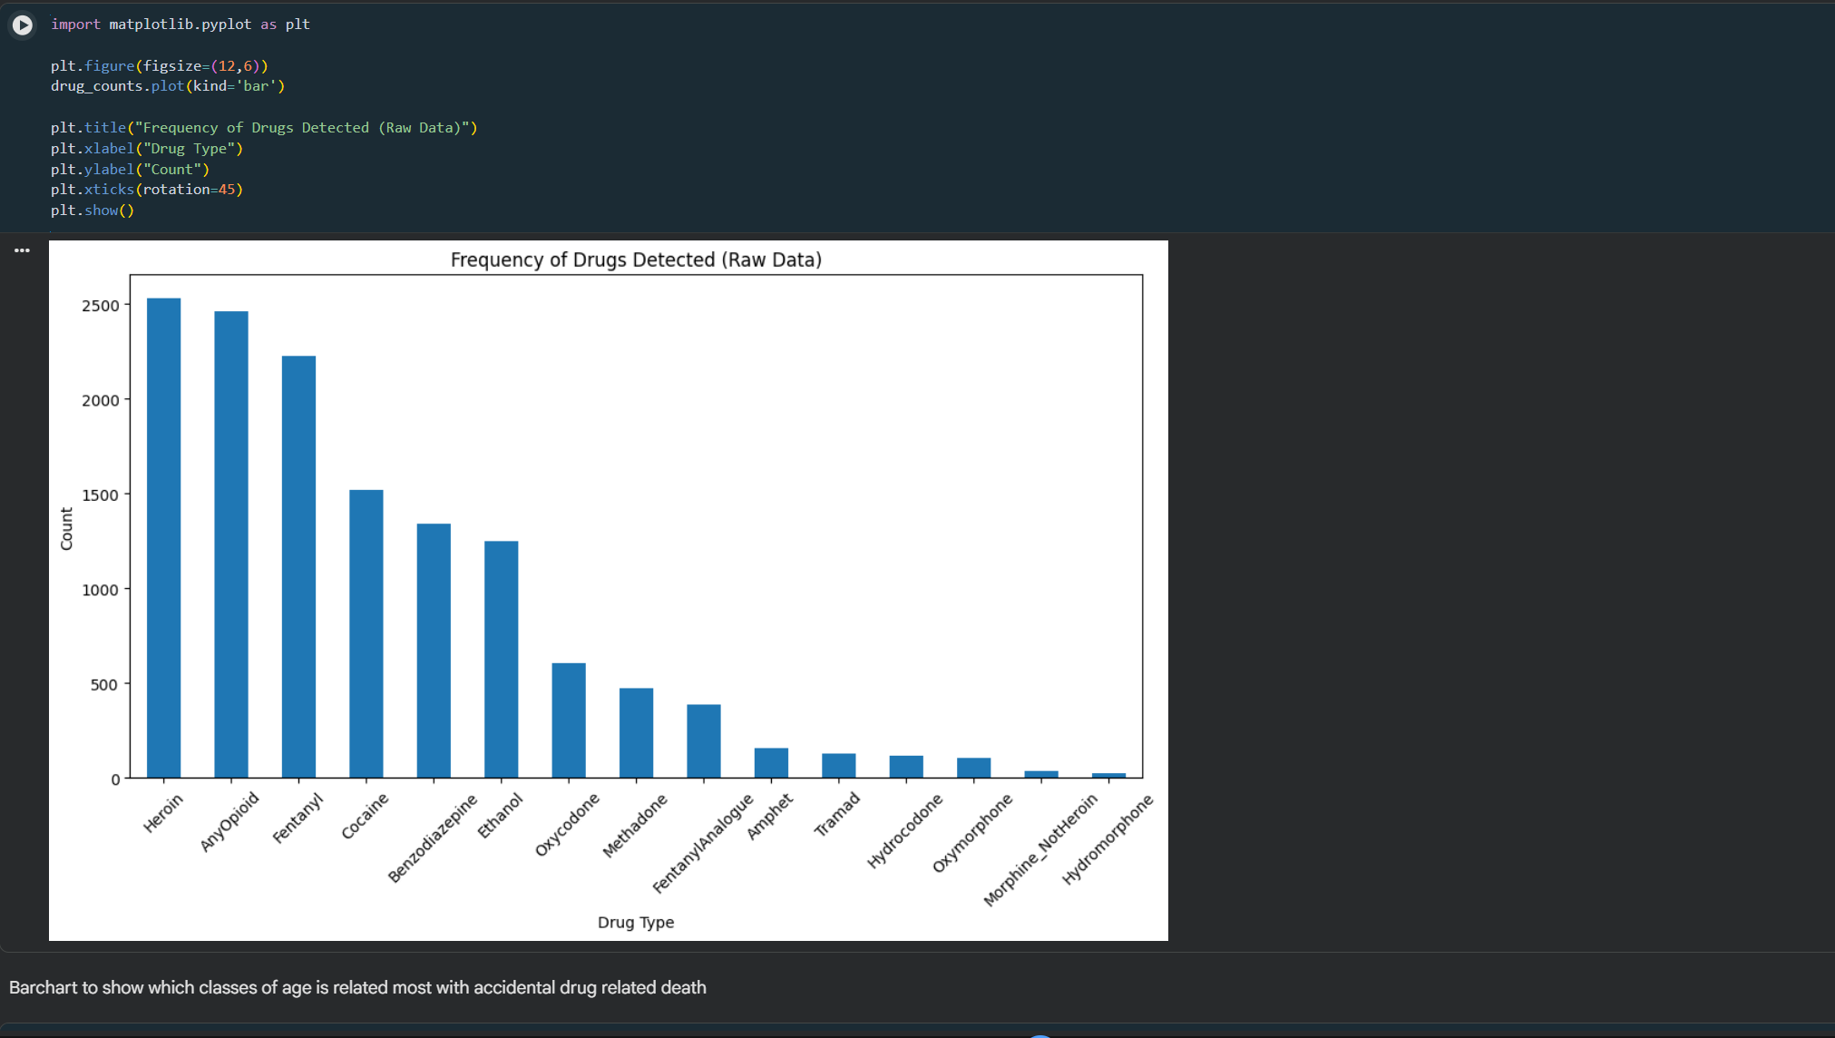This screenshot has width=1835, height=1038.
Task: Place cursor on plt.xticks rotation line
Action: pyautogui.click(x=147, y=190)
